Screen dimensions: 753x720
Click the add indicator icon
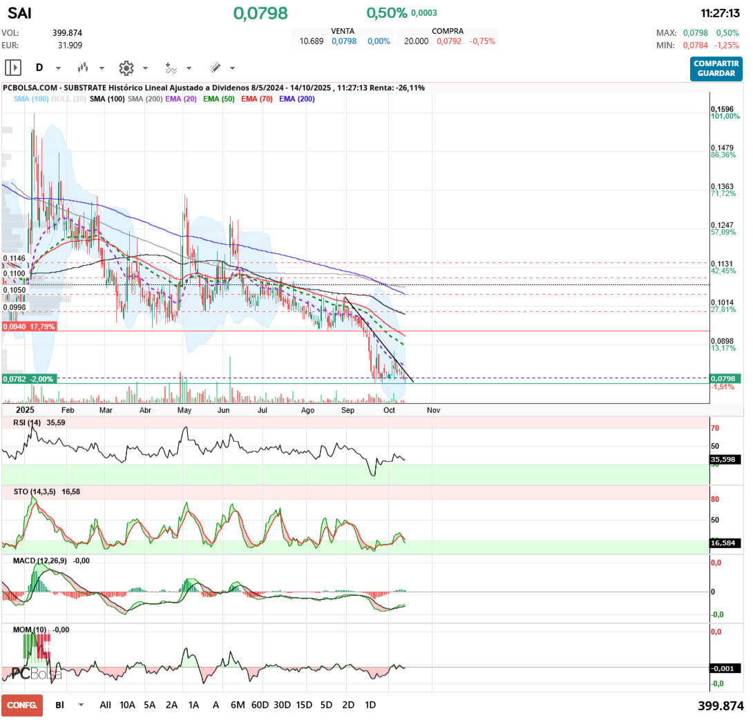(171, 68)
